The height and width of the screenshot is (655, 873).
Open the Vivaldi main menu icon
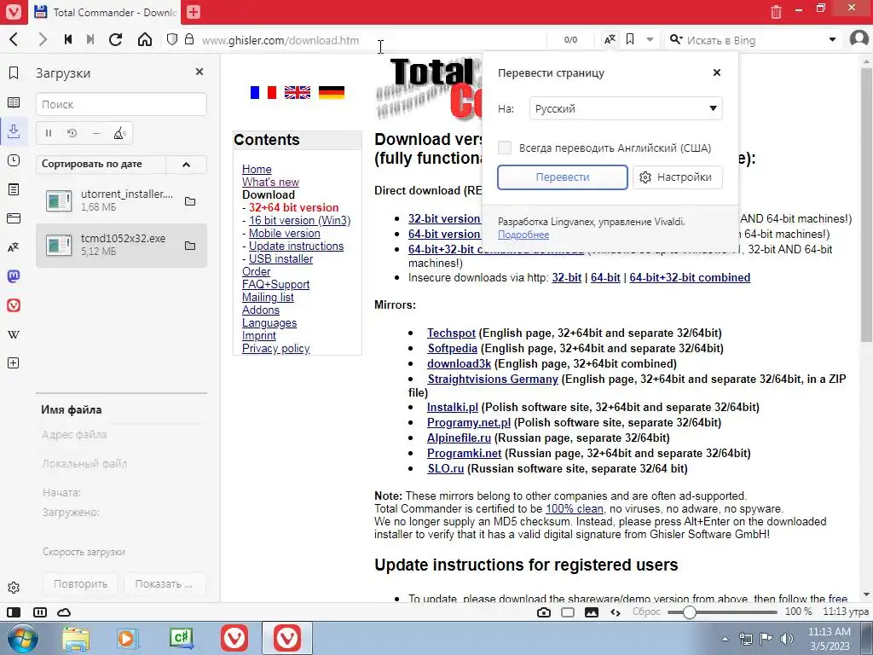click(14, 12)
